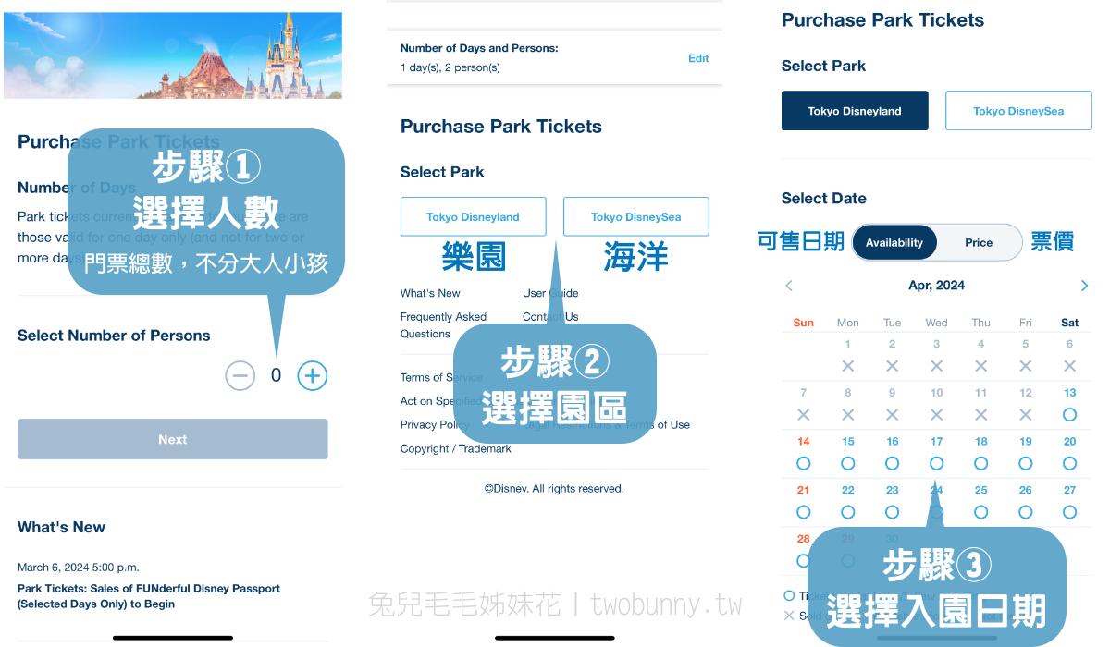Click the Select Date heading

[824, 198]
